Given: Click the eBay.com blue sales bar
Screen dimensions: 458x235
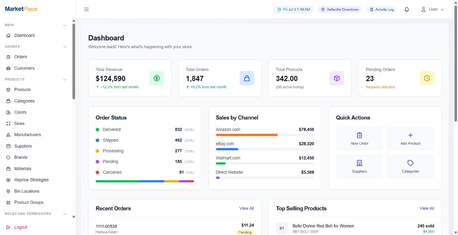Looking at the screenshot, I should point(227,149).
